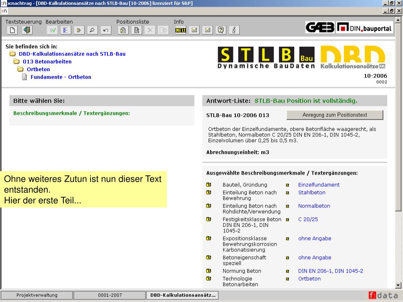Click the yellow fast-forward arrows icon
The width and height of the screenshot is (403, 302).
pos(79,30)
